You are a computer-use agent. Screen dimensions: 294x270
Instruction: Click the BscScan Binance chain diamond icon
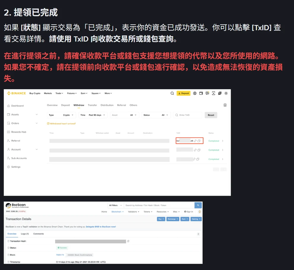pyautogui.click(x=200, y=212)
